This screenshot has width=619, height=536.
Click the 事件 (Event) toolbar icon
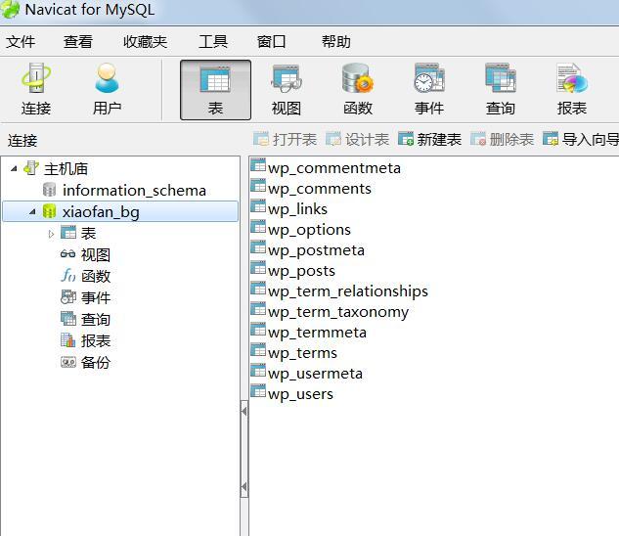(x=429, y=90)
